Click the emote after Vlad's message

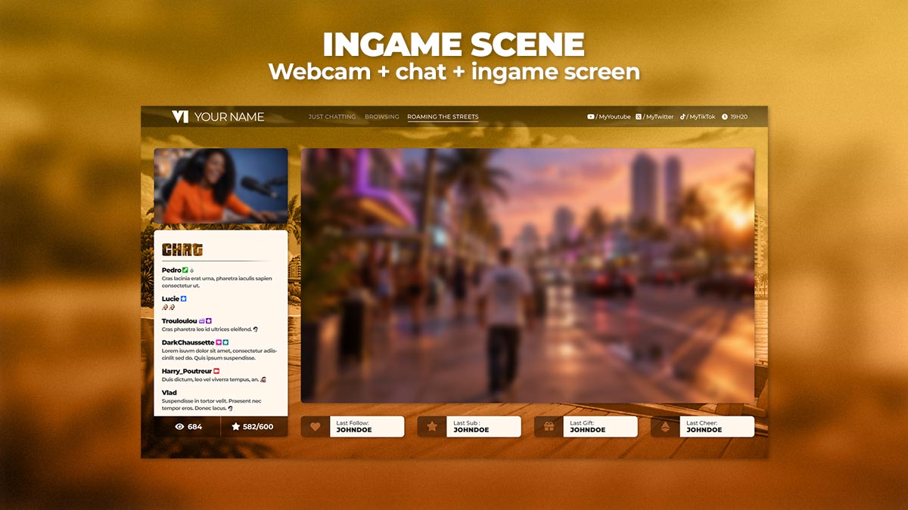(230, 408)
